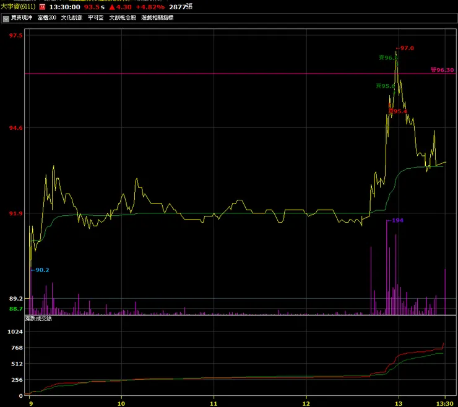The image size is (458, 407).
Task: Select the 文創概念股 tag
Action: 123,17
